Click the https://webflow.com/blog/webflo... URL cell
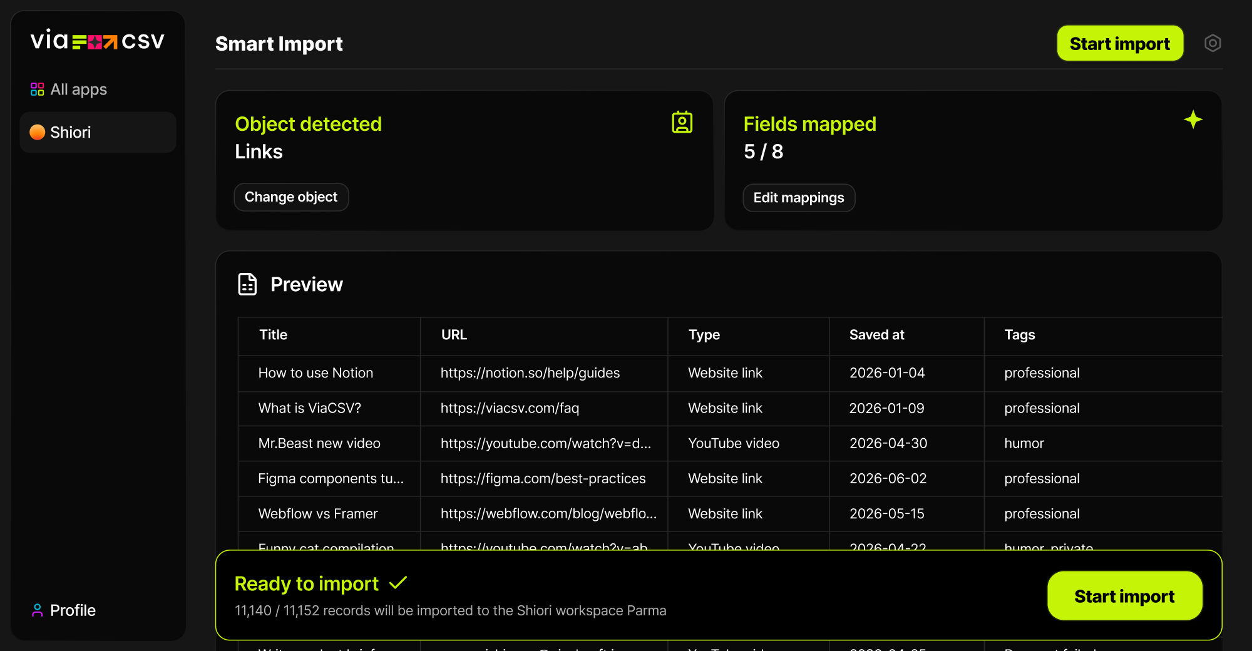Image resolution: width=1252 pixels, height=651 pixels. (544, 514)
